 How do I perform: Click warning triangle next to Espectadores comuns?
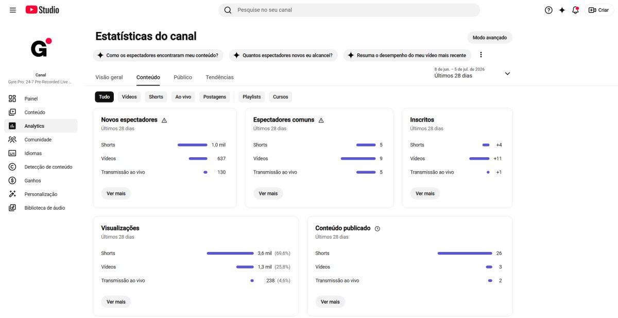[321, 120]
